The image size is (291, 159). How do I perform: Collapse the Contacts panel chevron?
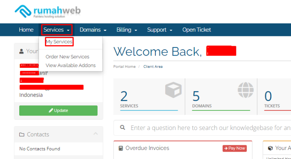click(96, 134)
